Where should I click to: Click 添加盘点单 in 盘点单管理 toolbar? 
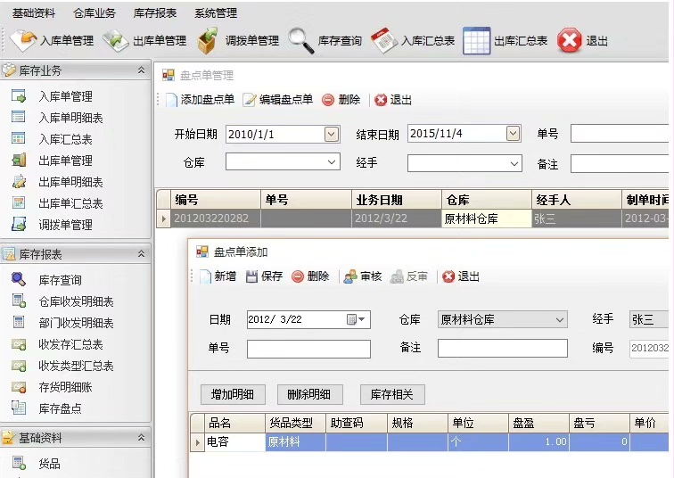pyautogui.click(x=200, y=100)
